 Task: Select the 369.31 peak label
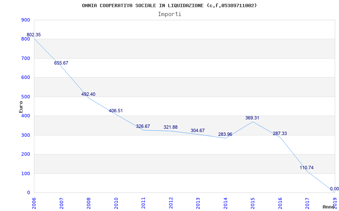pyautogui.click(x=252, y=118)
